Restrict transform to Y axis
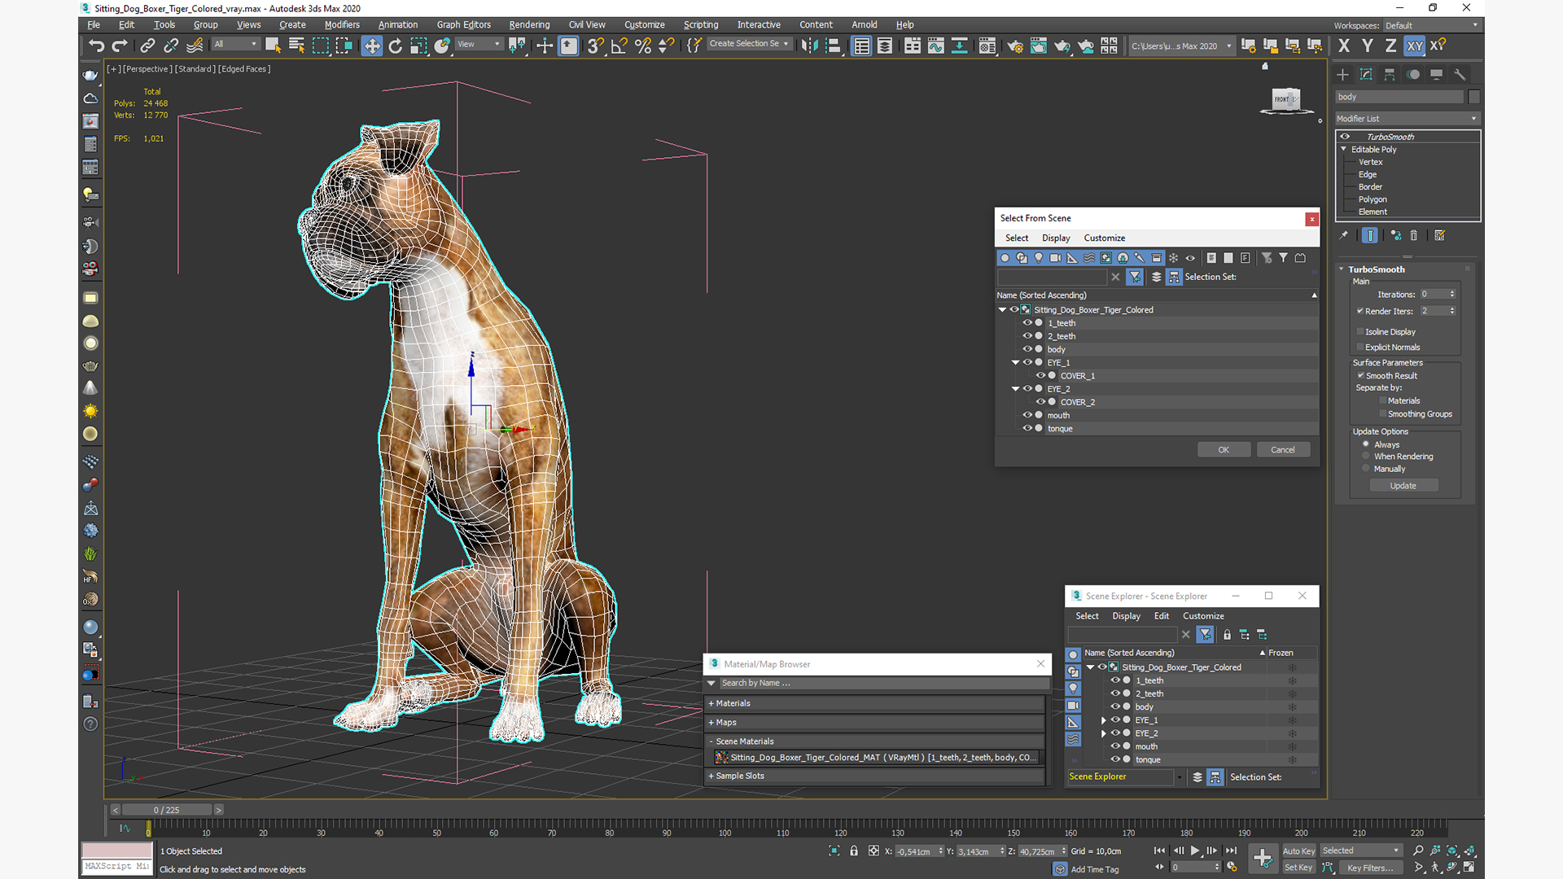Image resolution: width=1563 pixels, height=879 pixels. click(1368, 46)
